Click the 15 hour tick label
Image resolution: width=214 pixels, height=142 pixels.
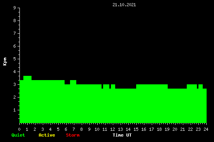pos(136,129)
